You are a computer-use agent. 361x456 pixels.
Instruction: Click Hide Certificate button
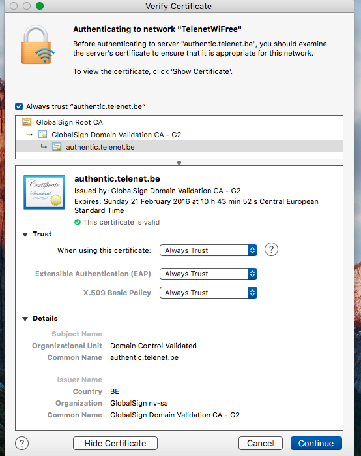(115, 443)
